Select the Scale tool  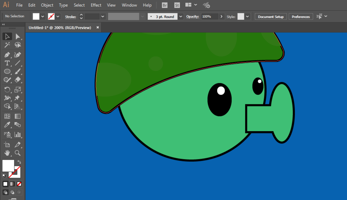point(18,90)
